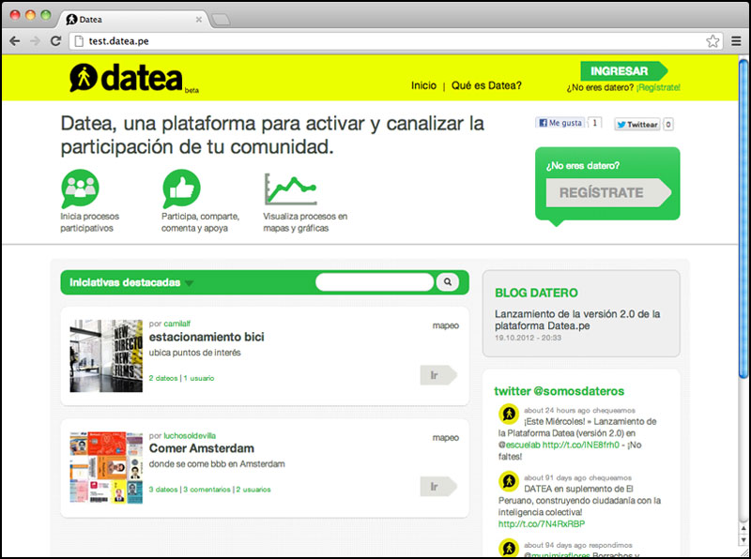Click Ir button for Comer Amsterdam
The image size is (751, 559).
click(x=438, y=487)
